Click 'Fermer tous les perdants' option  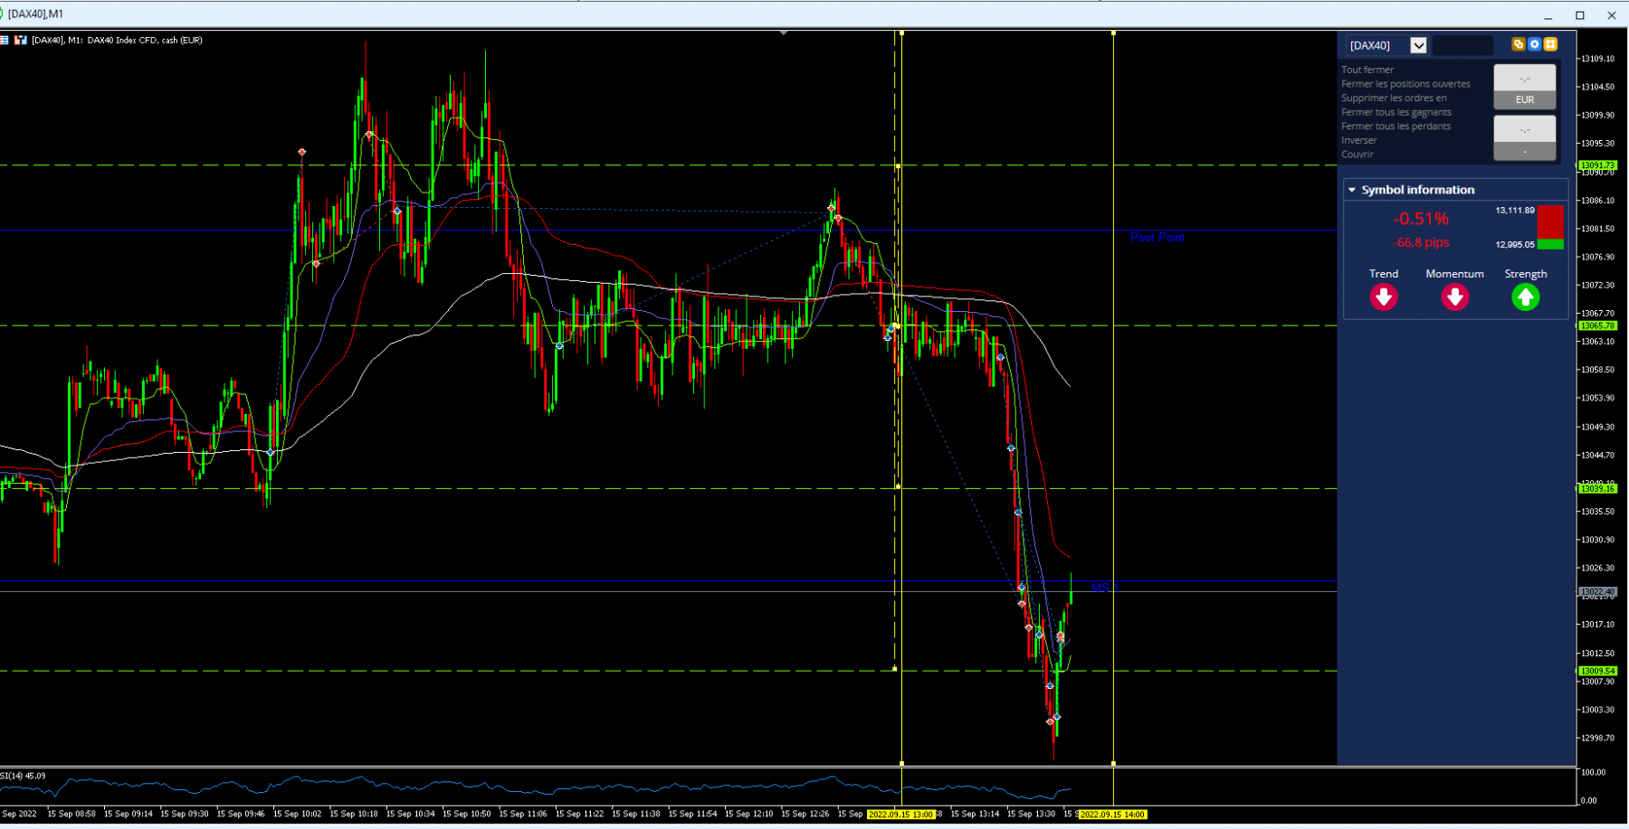click(1396, 127)
